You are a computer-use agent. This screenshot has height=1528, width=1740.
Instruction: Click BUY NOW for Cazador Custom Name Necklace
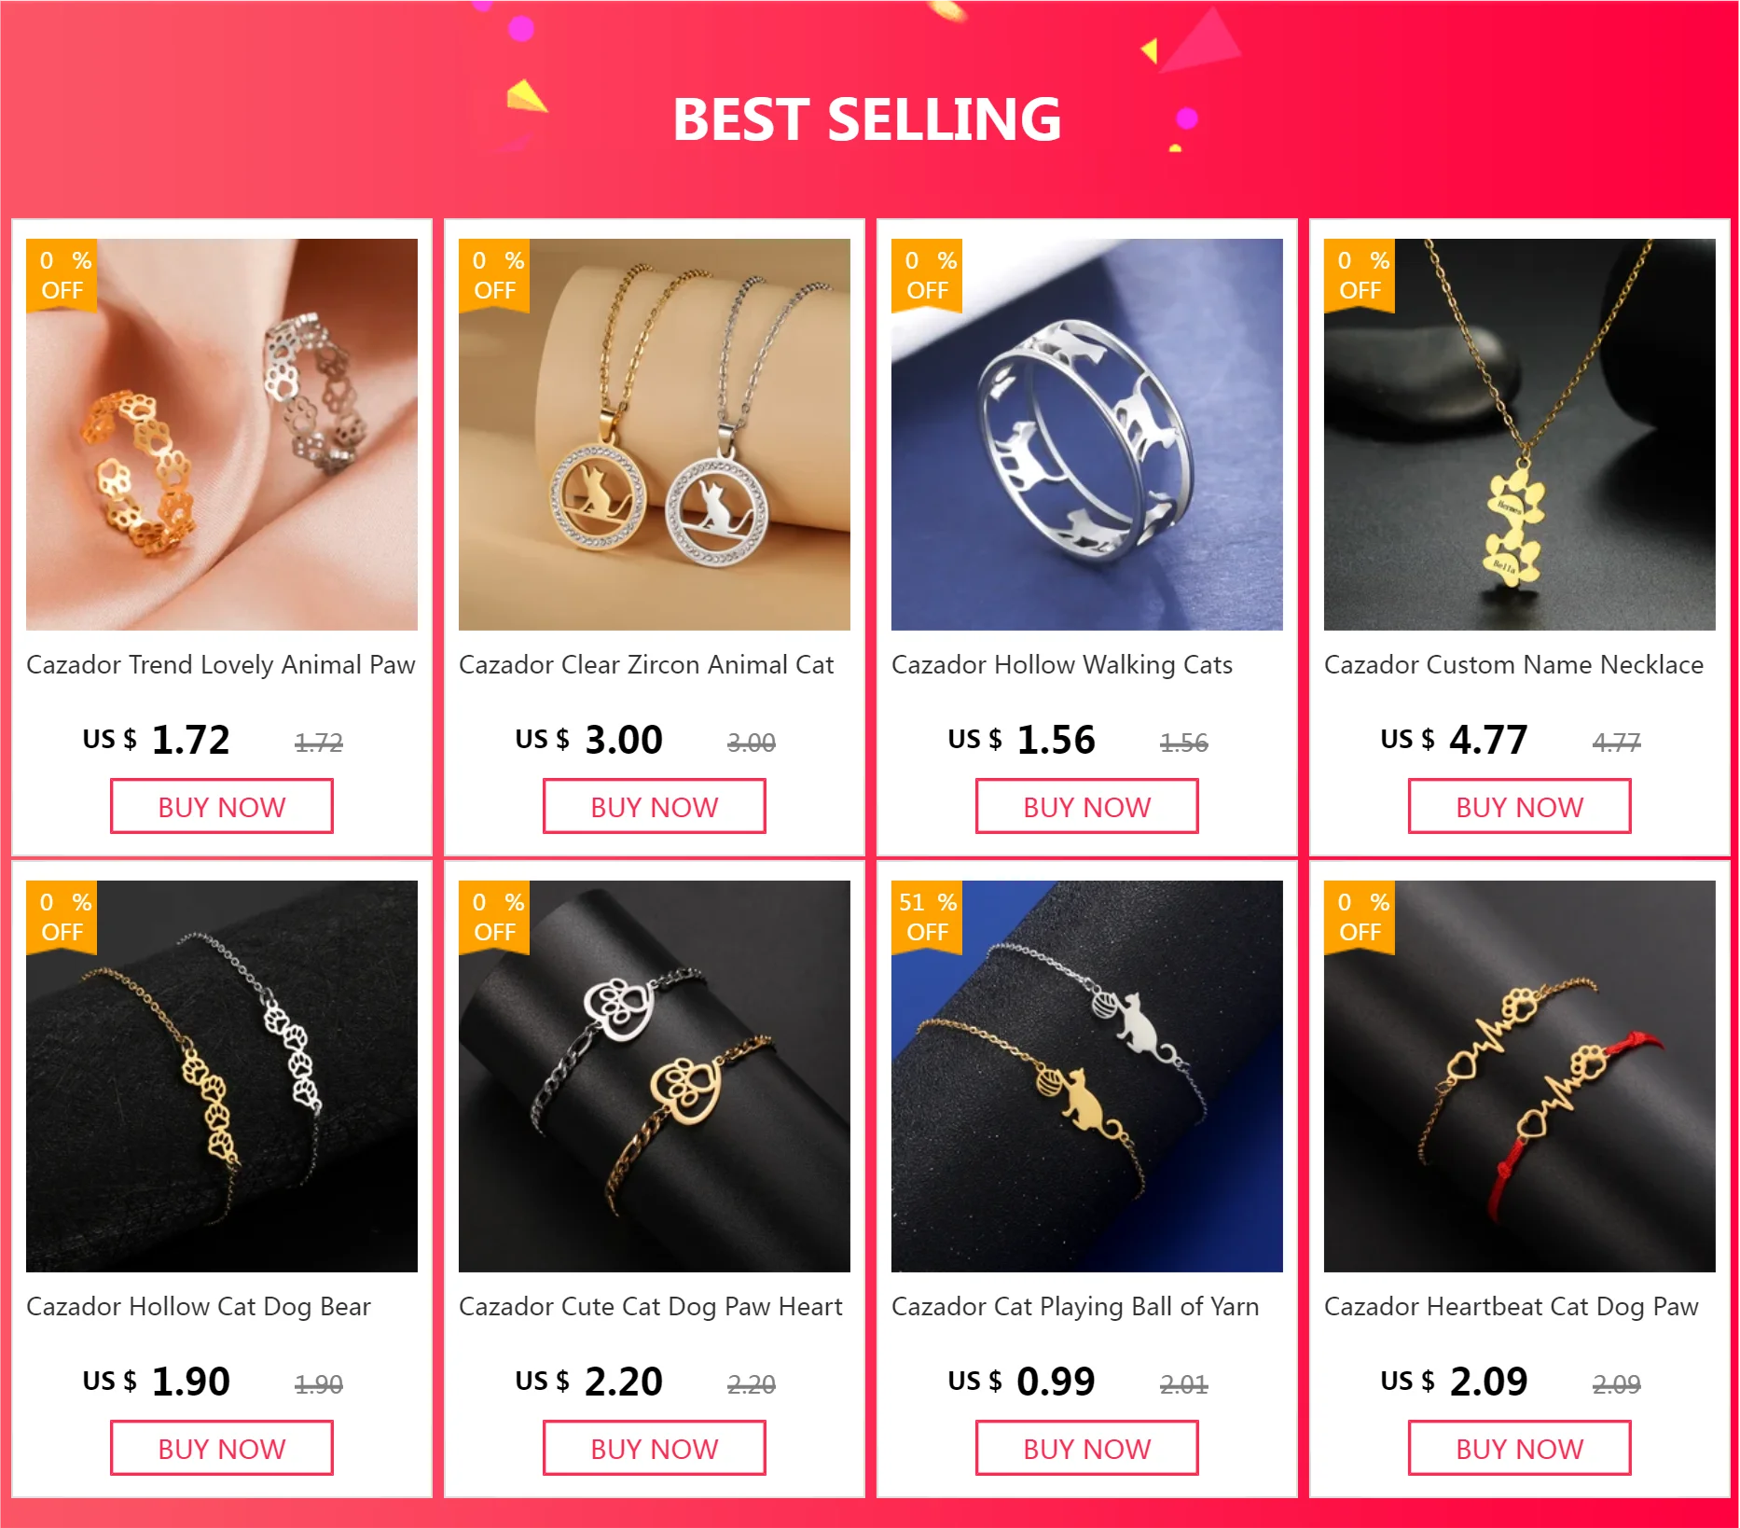(1520, 807)
